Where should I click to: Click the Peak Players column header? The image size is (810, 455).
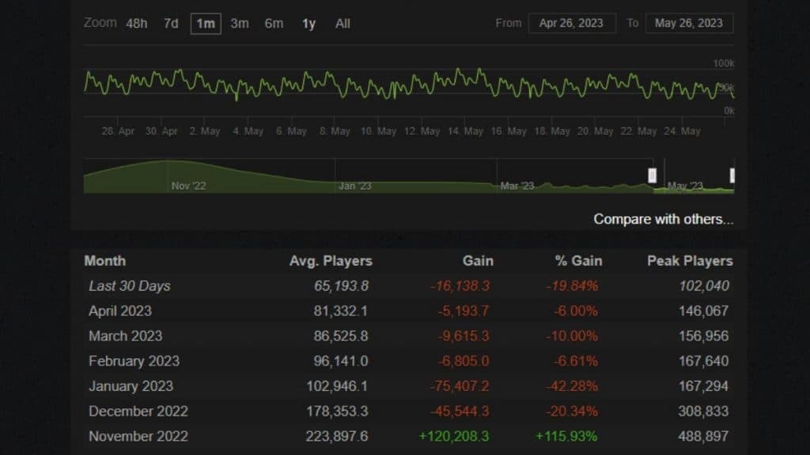pyautogui.click(x=690, y=261)
